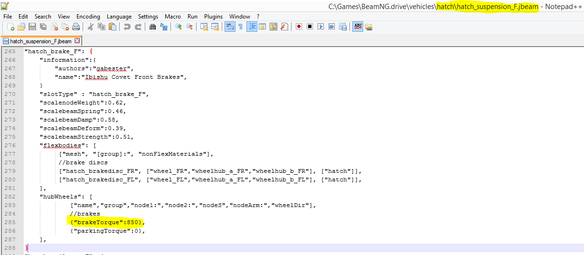Zoom out using the magnifier minus icon
Screen dimensions: 584x255
189,27
